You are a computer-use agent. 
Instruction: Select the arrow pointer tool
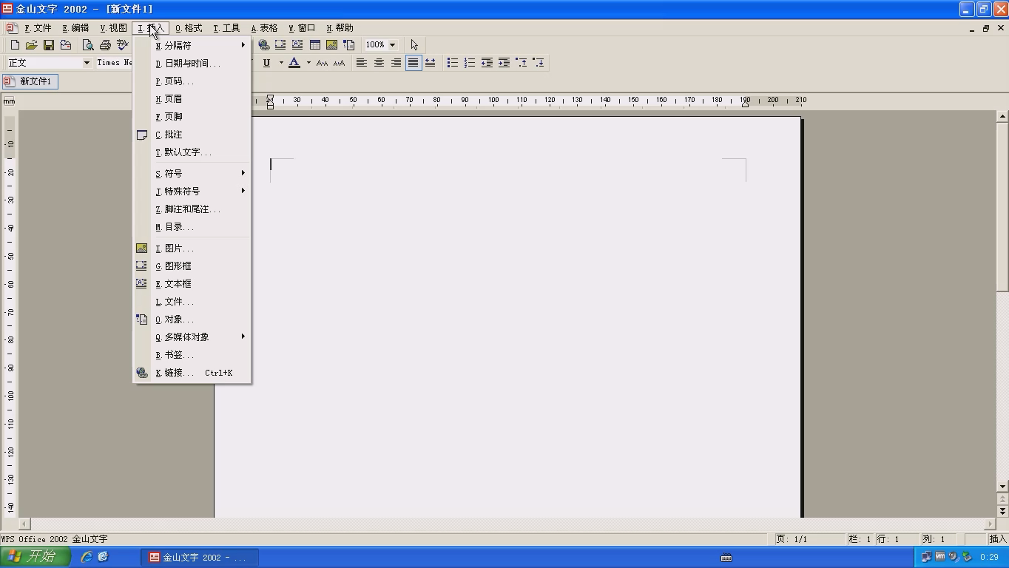tap(414, 45)
